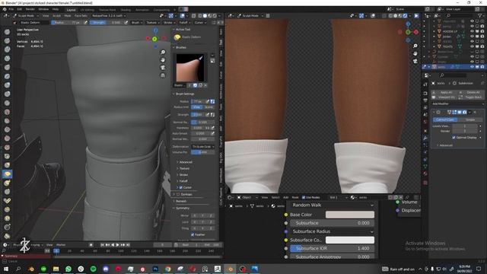Open the Sculpt Mode dropdown in the left viewport
This screenshot has width=487, height=274.
[x=26, y=15]
